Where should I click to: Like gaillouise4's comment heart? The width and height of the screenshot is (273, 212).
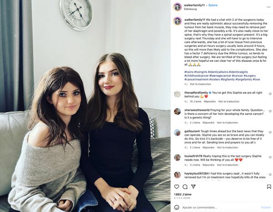270,132
